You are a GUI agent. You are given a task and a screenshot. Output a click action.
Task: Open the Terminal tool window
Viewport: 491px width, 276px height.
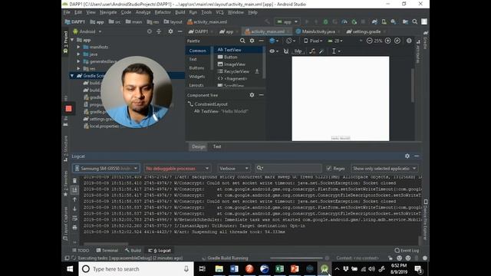[107, 251]
